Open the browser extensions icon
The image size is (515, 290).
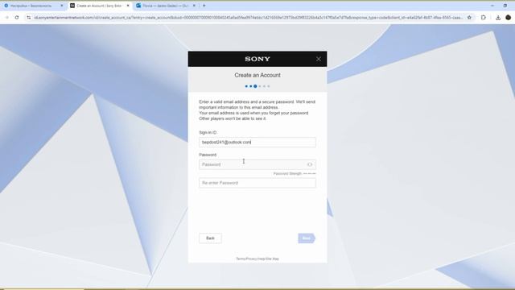pyautogui.click(x=484, y=18)
